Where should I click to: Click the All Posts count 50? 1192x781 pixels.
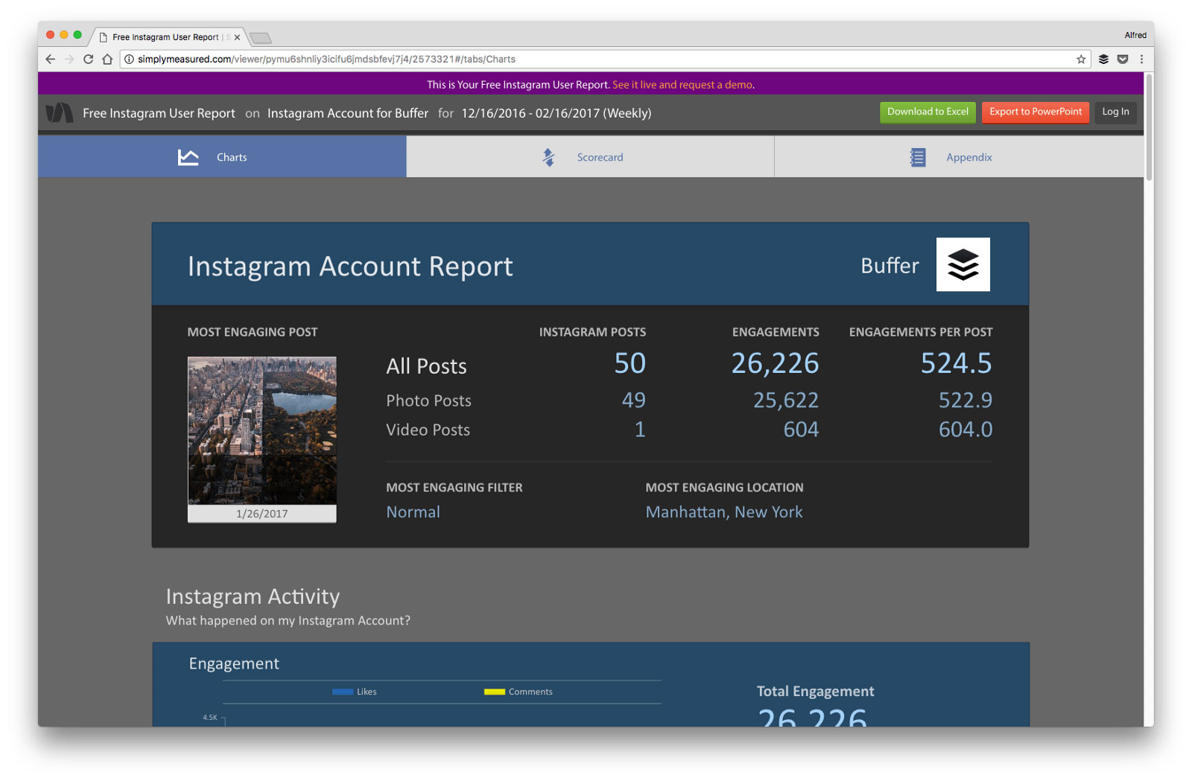click(x=630, y=363)
